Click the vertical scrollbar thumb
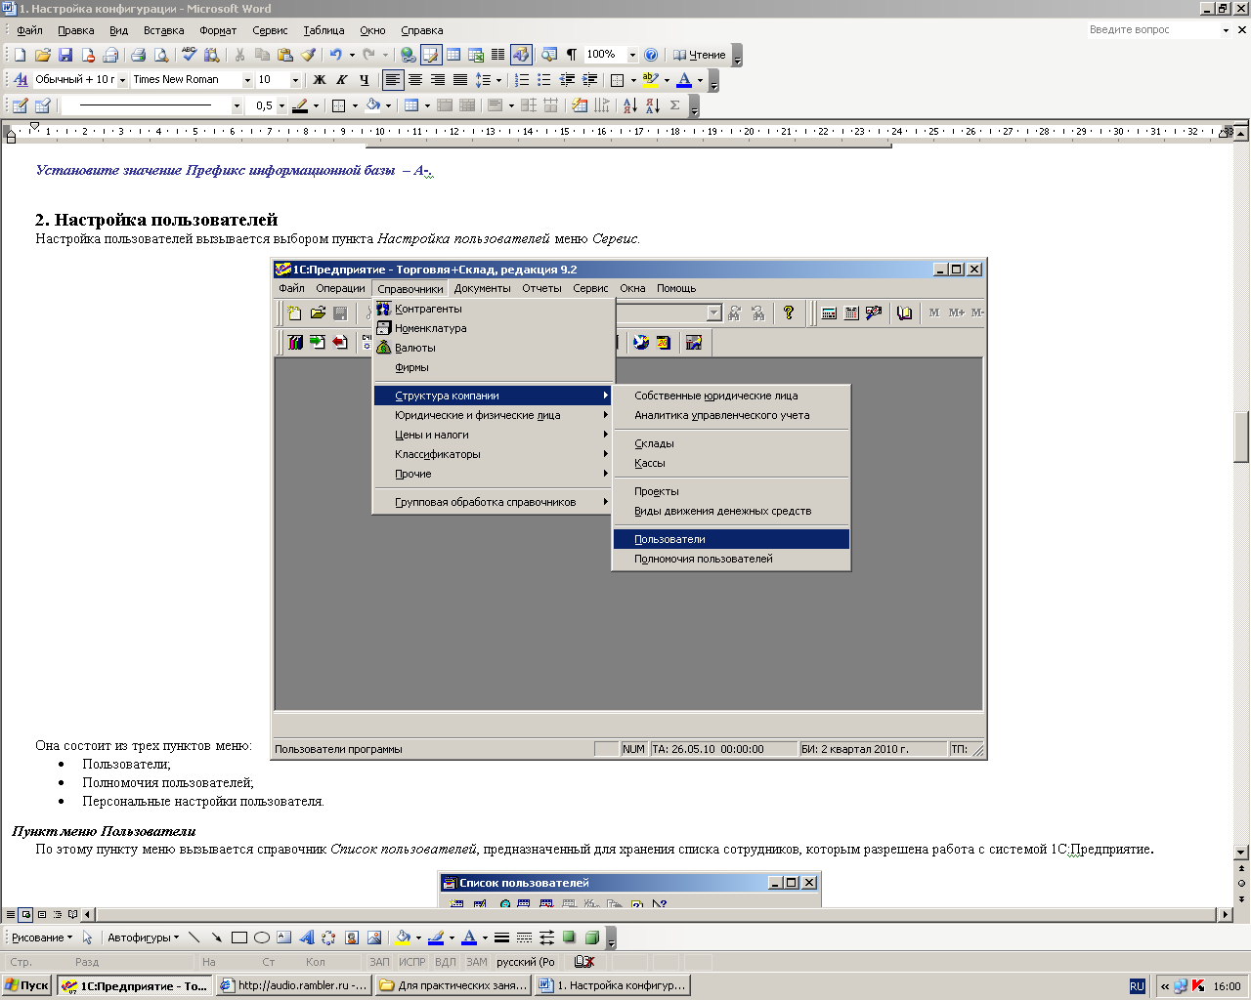This screenshot has height=1000, width=1251. coord(1241,437)
